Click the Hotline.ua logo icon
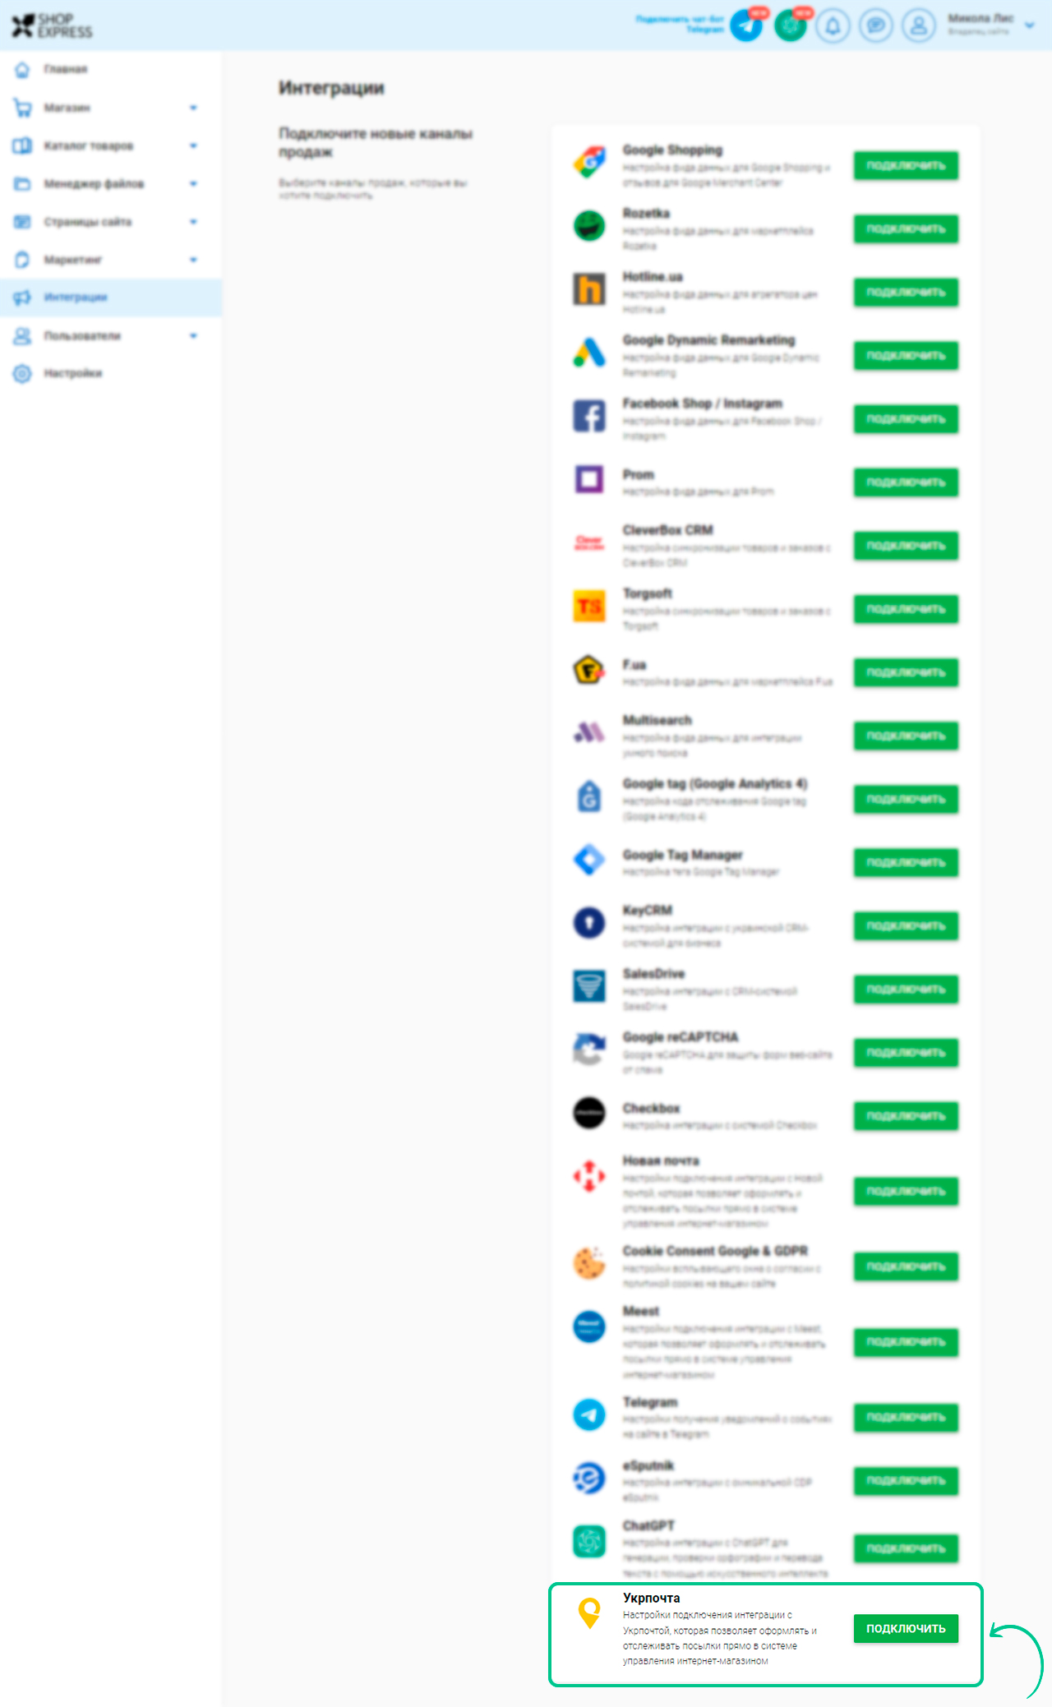Image resolution: width=1052 pixels, height=1707 pixels. pyautogui.click(x=589, y=289)
